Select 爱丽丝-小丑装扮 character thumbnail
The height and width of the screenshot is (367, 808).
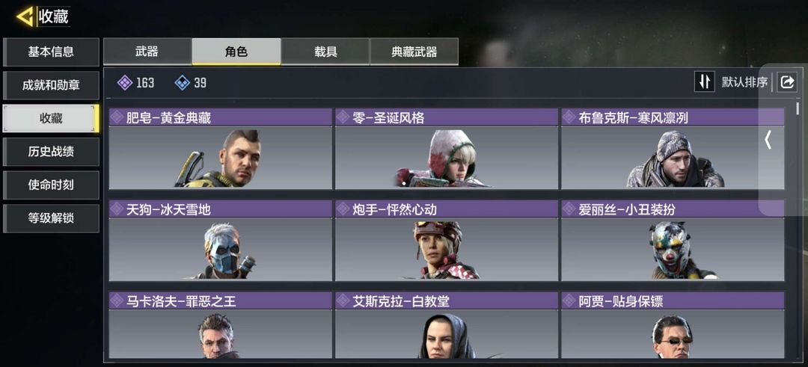click(x=673, y=241)
